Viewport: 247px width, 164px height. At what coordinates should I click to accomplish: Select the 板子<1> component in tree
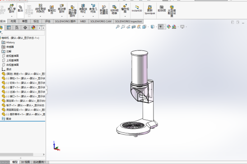23,105
